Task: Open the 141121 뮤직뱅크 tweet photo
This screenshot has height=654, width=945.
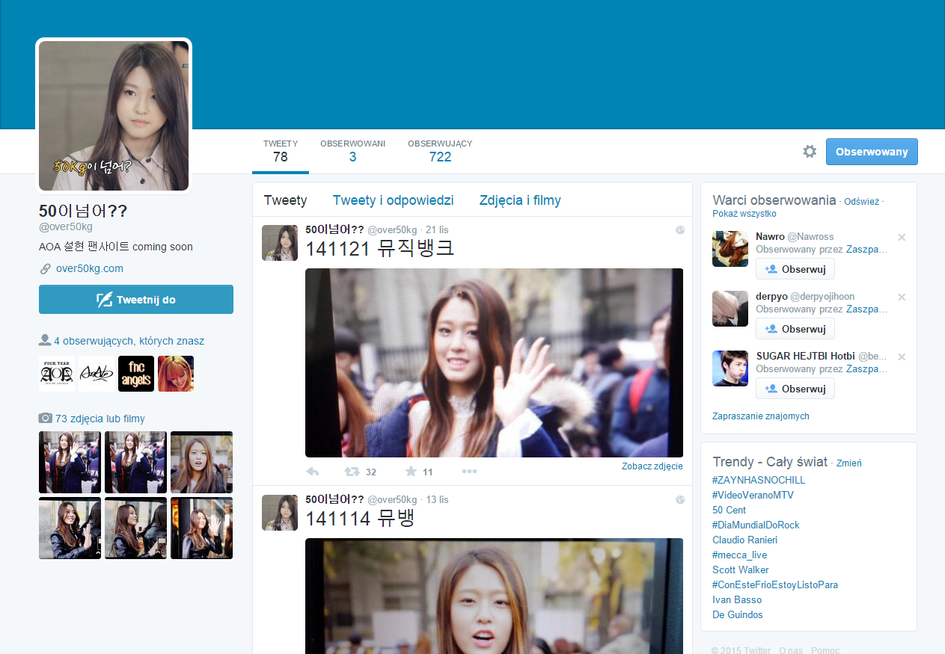Action: click(x=494, y=363)
